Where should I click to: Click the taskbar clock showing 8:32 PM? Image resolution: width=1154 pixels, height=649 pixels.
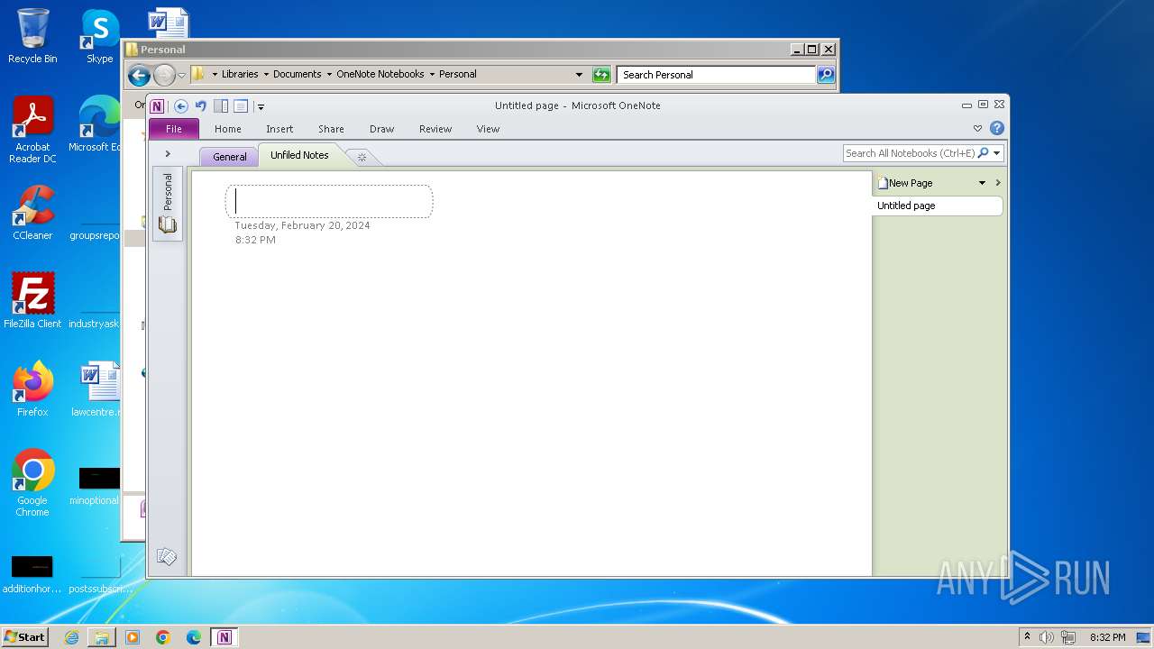point(1107,637)
